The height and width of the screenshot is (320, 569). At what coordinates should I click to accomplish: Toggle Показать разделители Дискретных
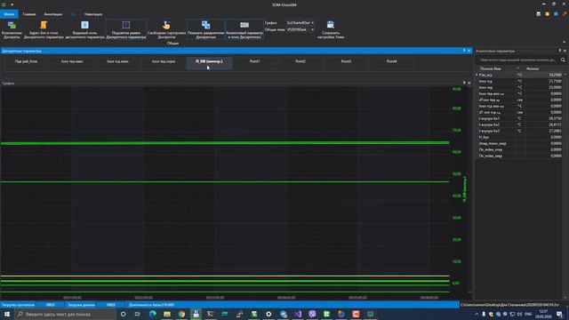205,29
